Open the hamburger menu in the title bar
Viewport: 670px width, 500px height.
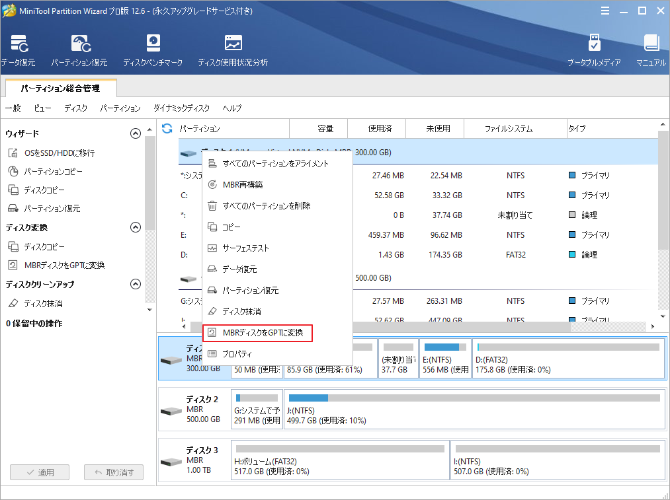(x=605, y=11)
